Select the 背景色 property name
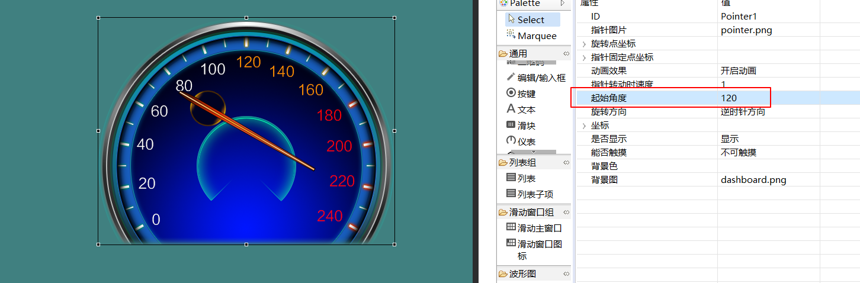The height and width of the screenshot is (283, 860). click(604, 166)
